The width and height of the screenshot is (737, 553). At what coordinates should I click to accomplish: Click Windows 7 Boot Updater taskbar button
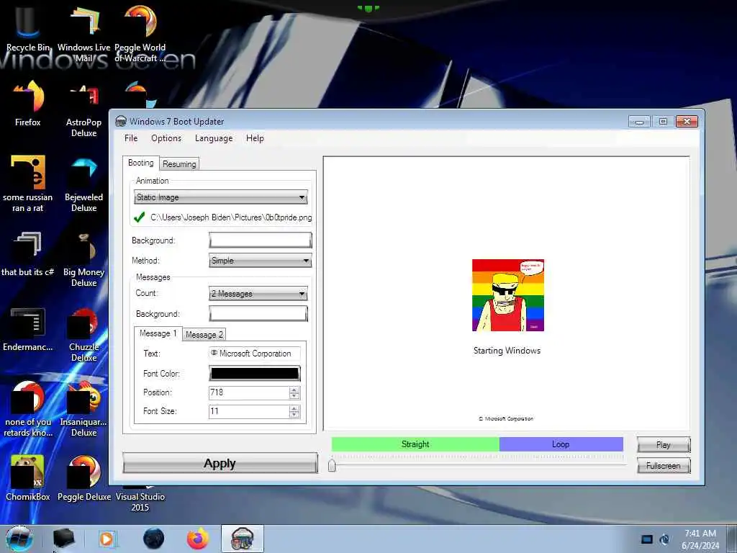242,539
